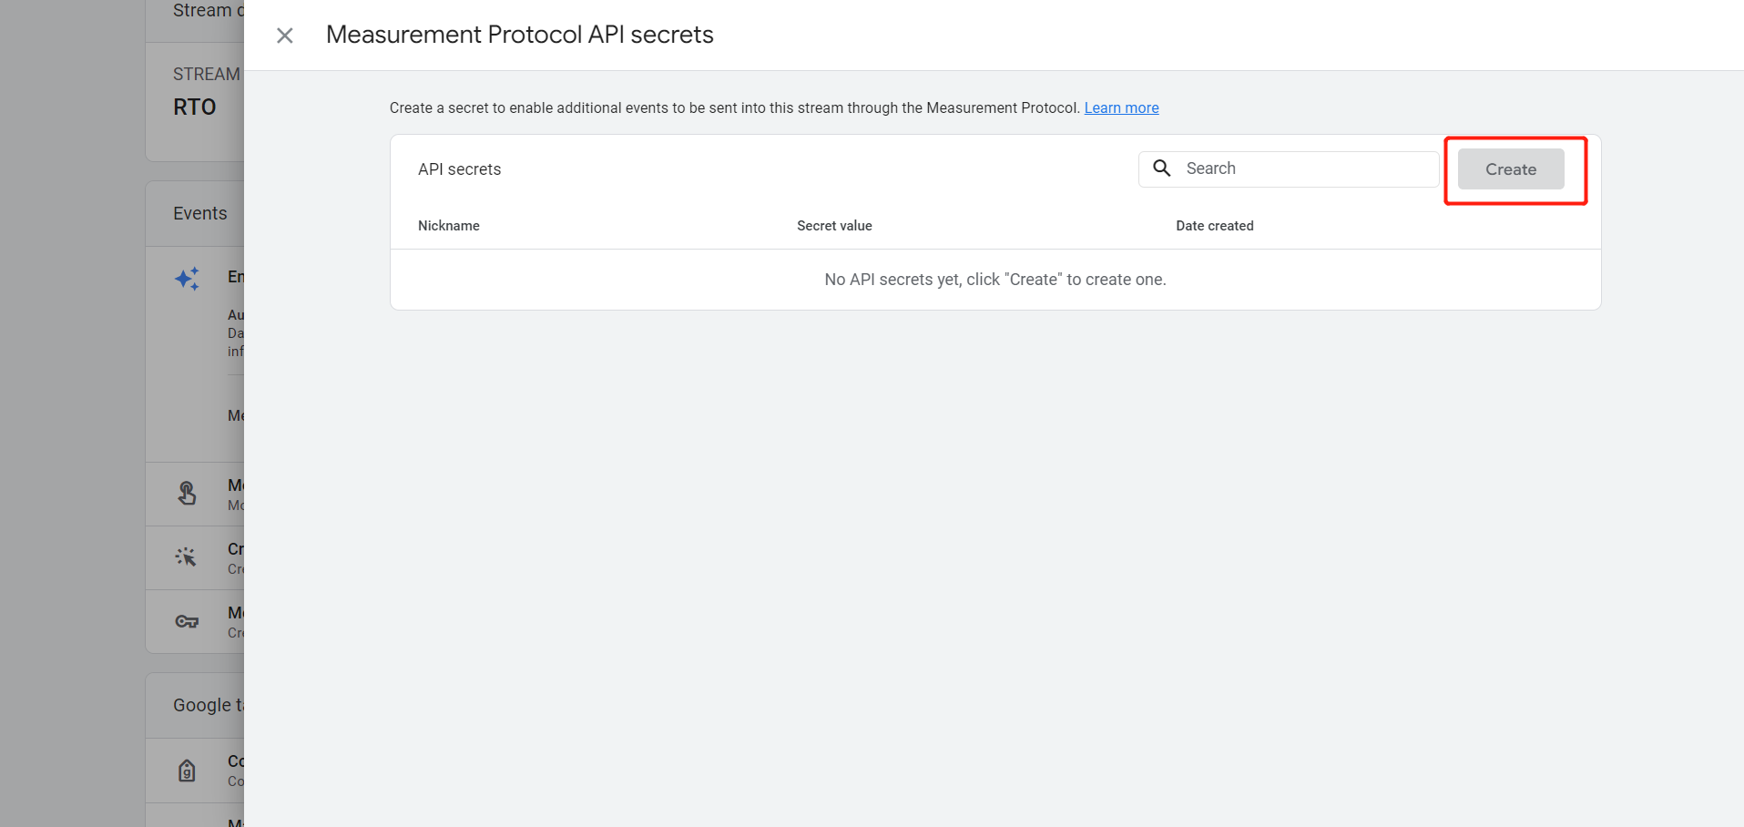Click the API secrets table heading
Screen dimensions: 1744x827
[x=459, y=169]
